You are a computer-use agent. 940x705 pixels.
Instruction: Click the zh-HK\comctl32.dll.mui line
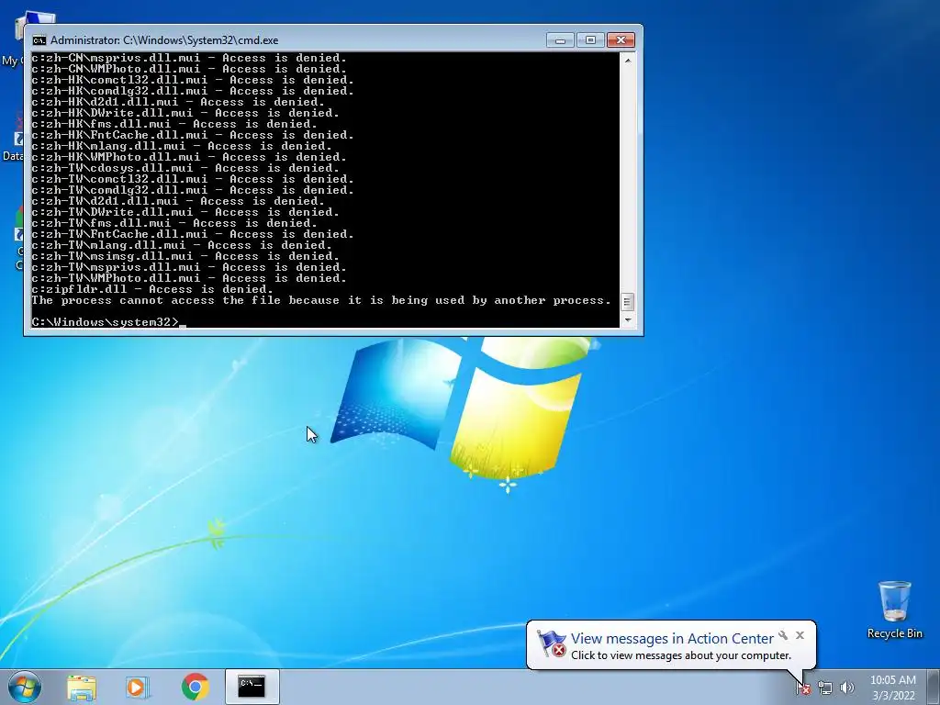click(x=193, y=80)
